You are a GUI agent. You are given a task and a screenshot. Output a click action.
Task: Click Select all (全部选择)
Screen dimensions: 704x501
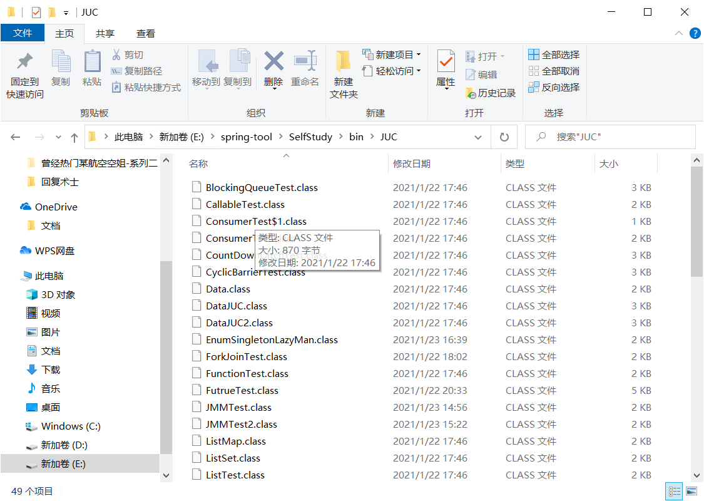[x=554, y=55]
